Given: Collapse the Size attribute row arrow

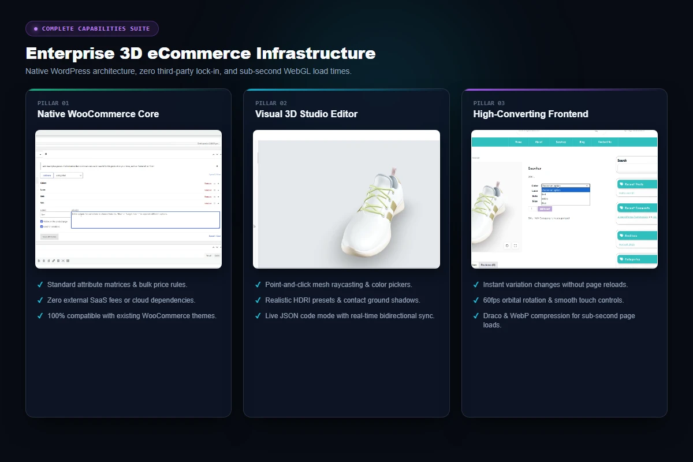Looking at the screenshot, I should pos(218,203).
